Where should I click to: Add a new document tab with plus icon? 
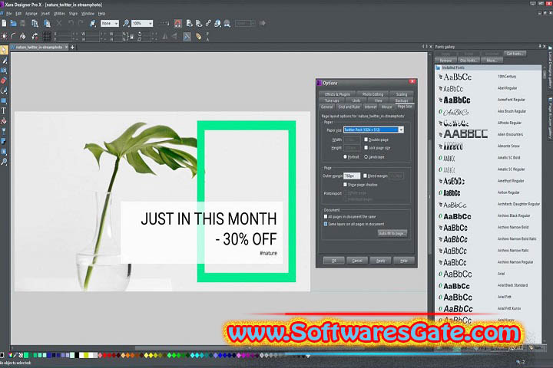[x=72, y=47]
